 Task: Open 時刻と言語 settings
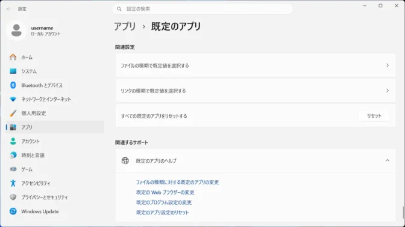coord(55,155)
